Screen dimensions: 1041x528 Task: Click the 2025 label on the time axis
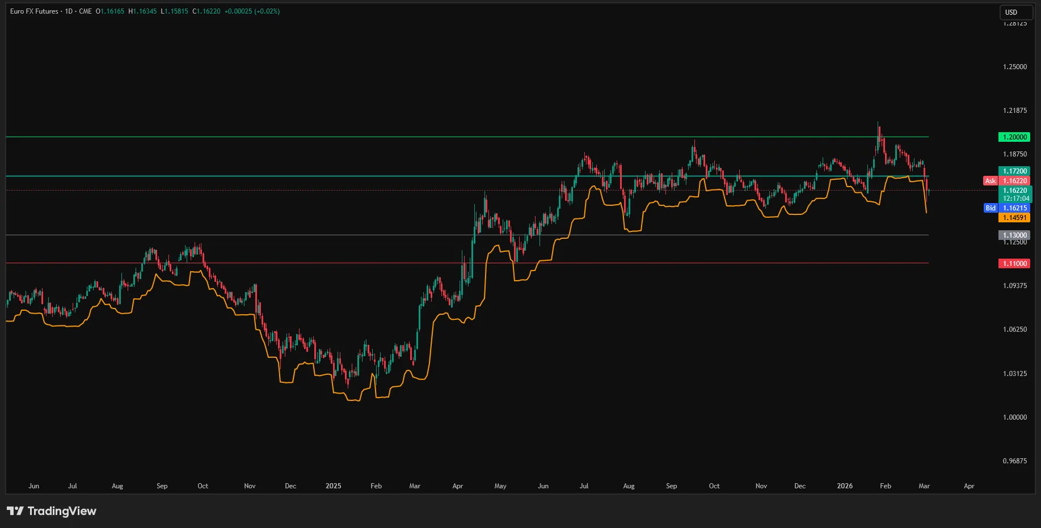point(333,486)
